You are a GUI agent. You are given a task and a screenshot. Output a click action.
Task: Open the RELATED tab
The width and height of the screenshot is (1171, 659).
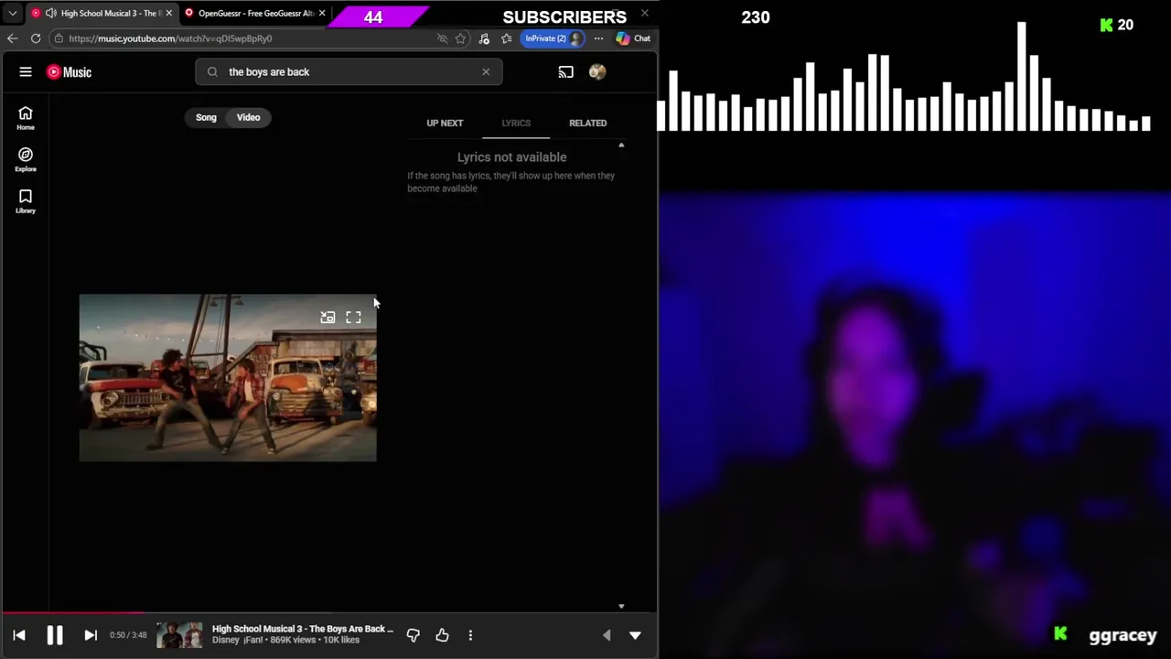click(587, 123)
